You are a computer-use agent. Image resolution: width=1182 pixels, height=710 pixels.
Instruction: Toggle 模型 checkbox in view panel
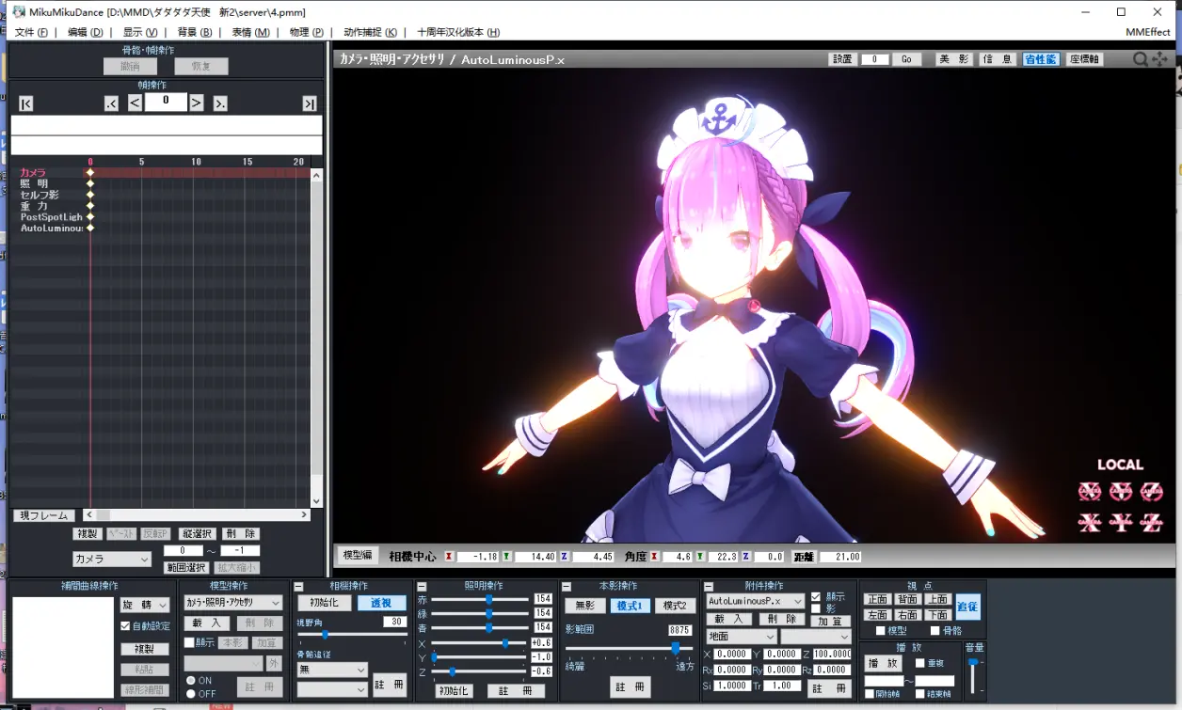pyautogui.click(x=881, y=630)
